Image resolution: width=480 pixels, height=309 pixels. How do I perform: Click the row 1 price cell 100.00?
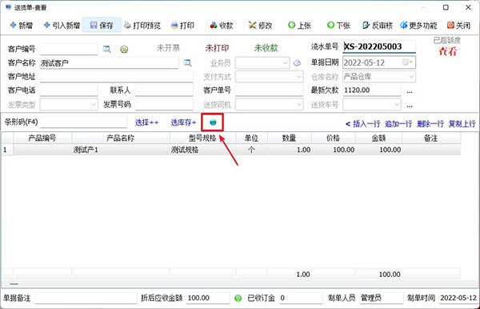334,150
